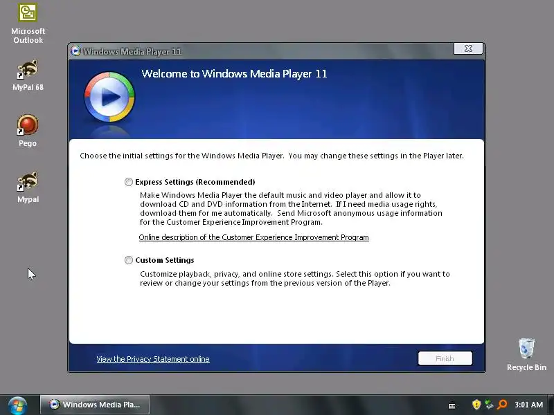Screen dimensions: 554x415
Task: Select the Pego desktop shortcut
Action: [28, 131]
